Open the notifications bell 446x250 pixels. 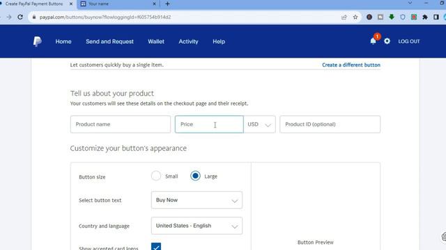click(x=374, y=41)
